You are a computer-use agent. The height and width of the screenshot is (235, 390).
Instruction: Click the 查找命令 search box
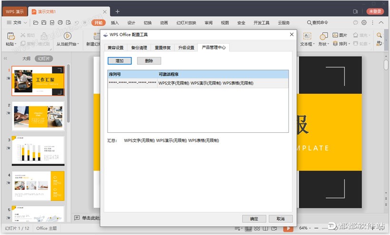318,23
